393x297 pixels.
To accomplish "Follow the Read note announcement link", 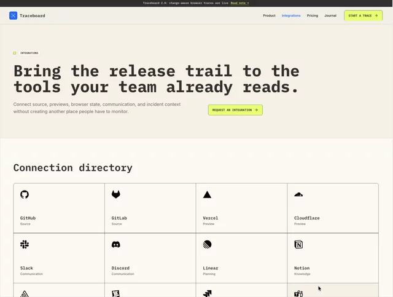I will [240, 3].
